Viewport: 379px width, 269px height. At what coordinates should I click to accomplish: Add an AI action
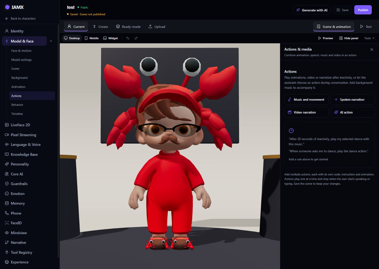coord(352,112)
